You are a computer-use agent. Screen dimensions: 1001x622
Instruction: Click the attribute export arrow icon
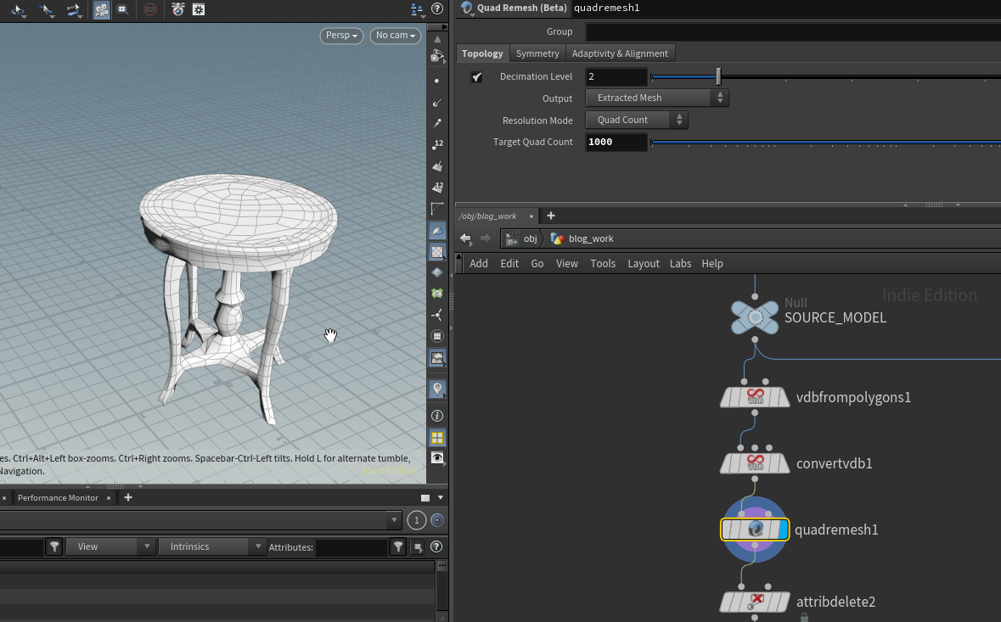(x=418, y=546)
